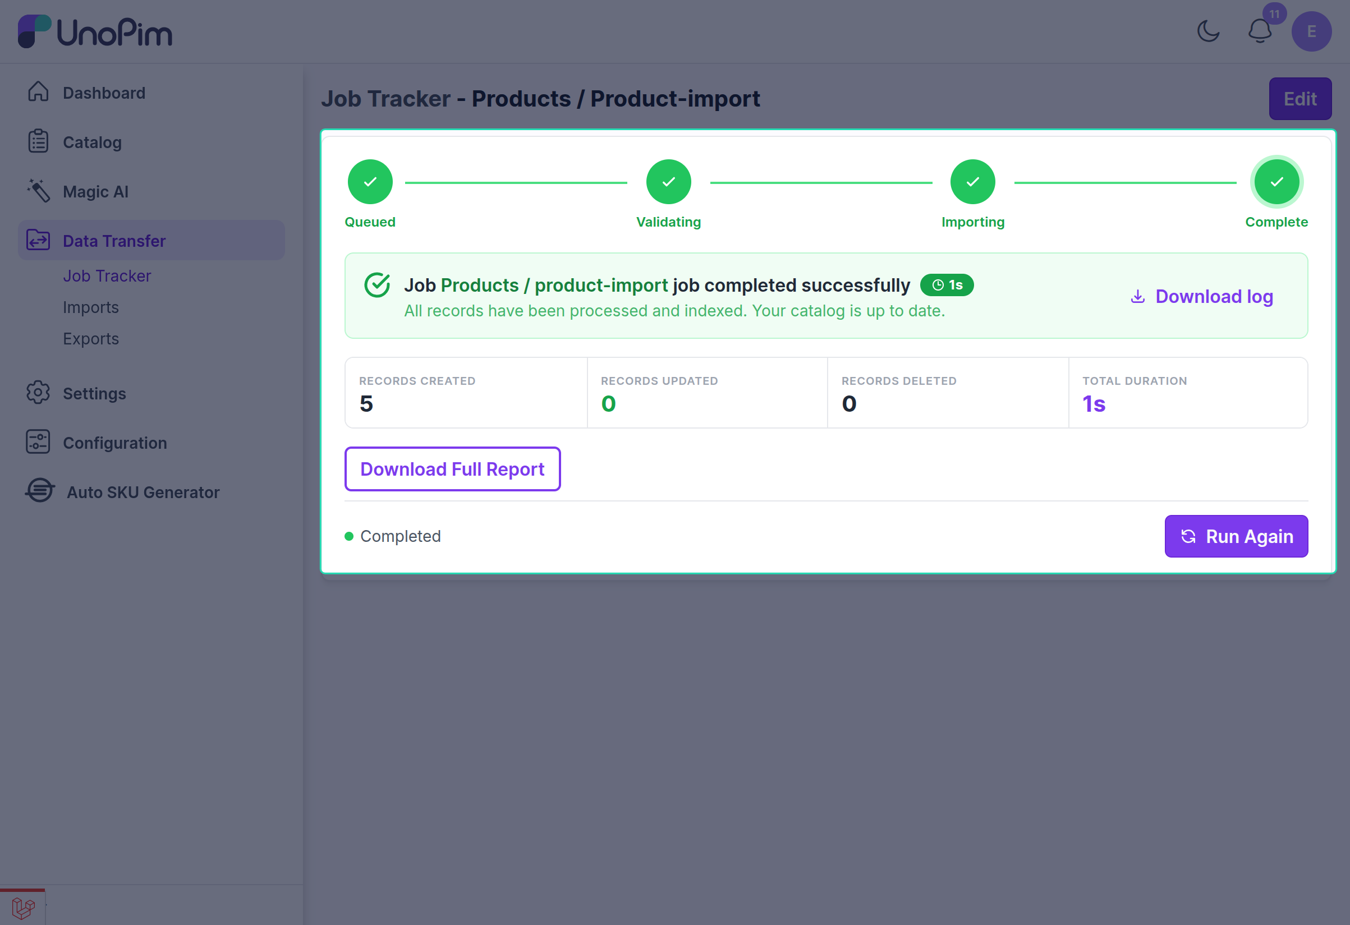Open Auto SKU Generator icon
Image resolution: width=1350 pixels, height=925 pixels.
39,491
